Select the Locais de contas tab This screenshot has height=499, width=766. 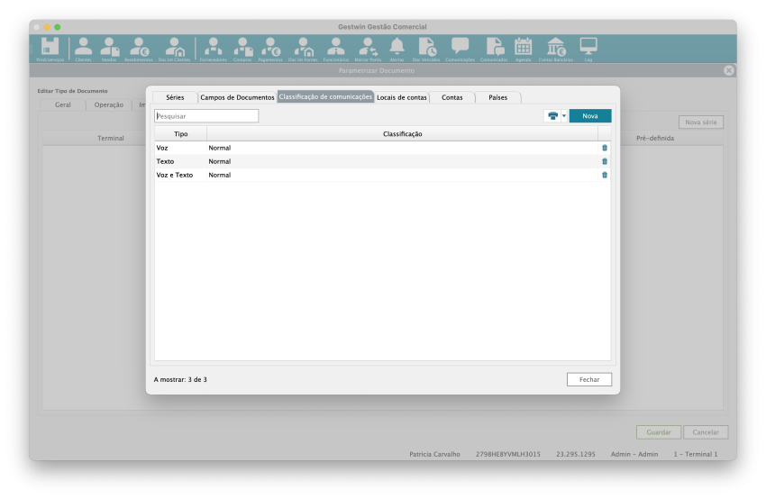point(402,97)
